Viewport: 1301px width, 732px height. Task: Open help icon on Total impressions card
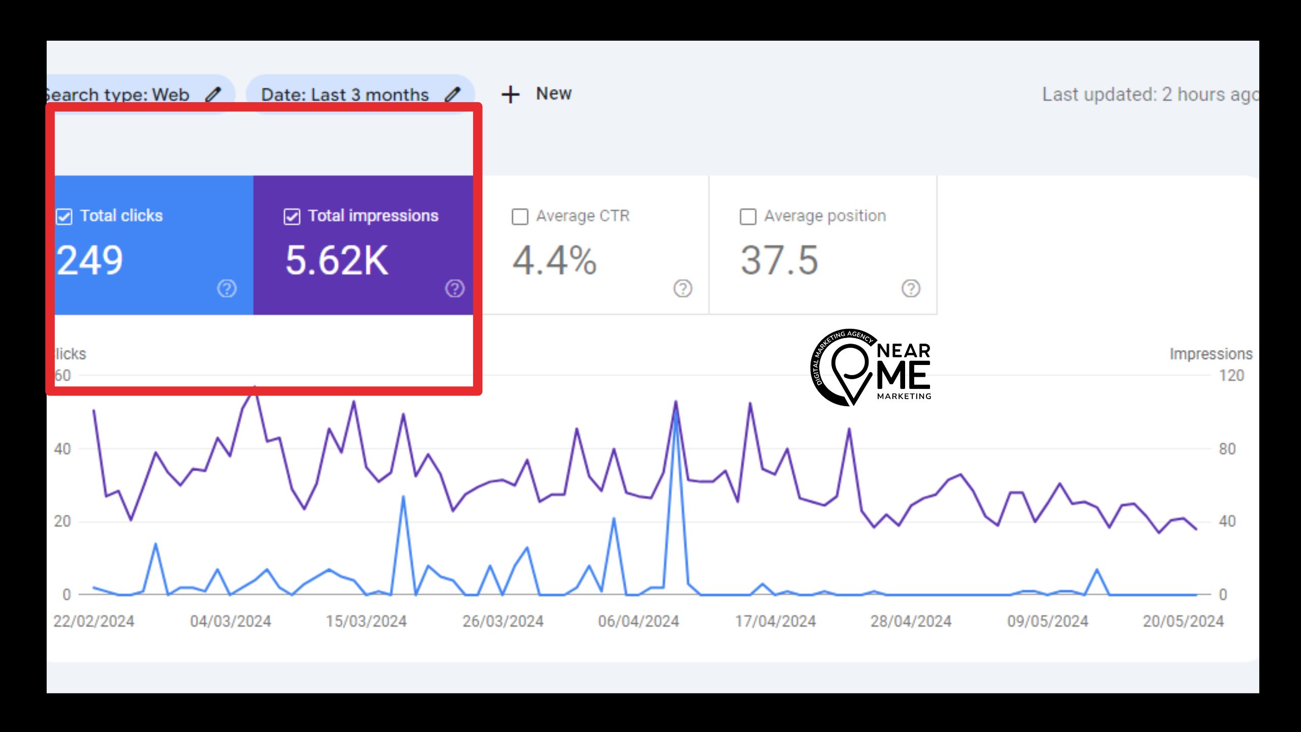point(454,288)
